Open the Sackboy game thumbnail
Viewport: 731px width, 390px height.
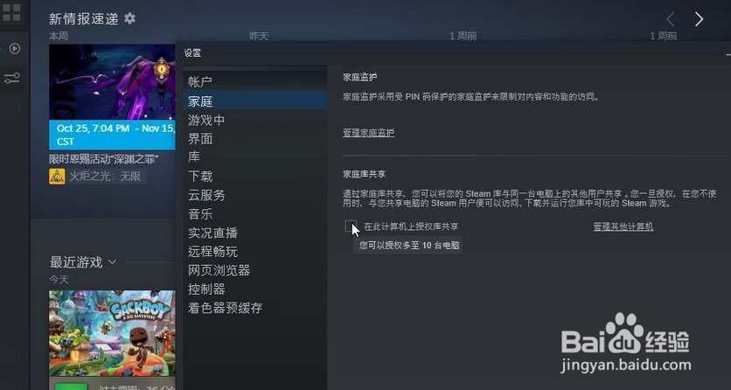(x=112, y=333)
